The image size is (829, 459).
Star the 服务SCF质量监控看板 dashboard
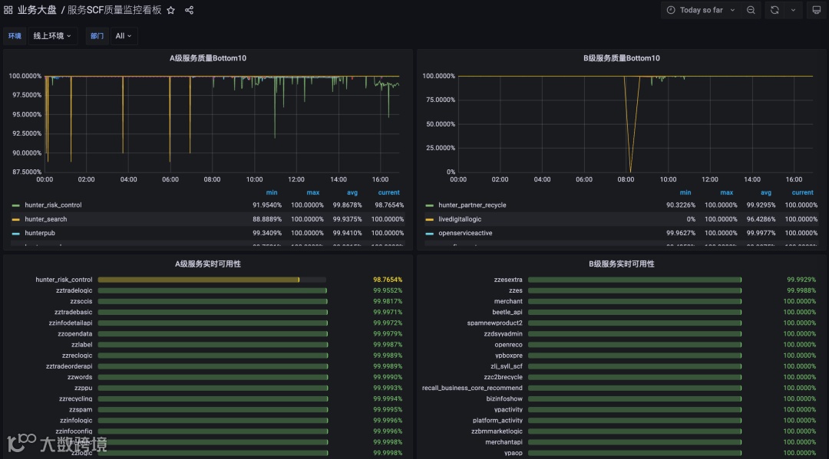pyautogui.click(x=170, y=10)
